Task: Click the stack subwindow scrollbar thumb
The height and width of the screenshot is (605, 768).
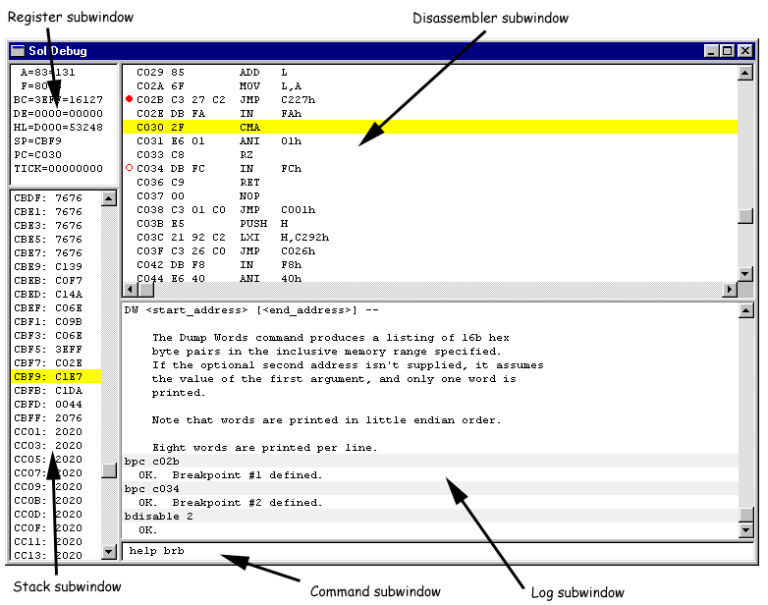Action: 109,469
